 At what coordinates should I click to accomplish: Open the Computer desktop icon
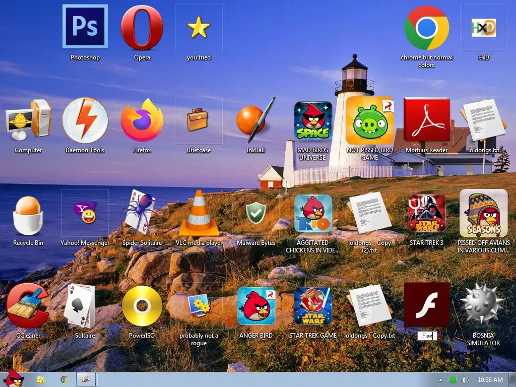[x=28, y=120]
